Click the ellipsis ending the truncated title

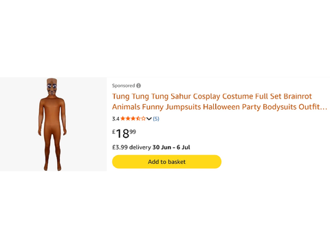pos(323,109)
